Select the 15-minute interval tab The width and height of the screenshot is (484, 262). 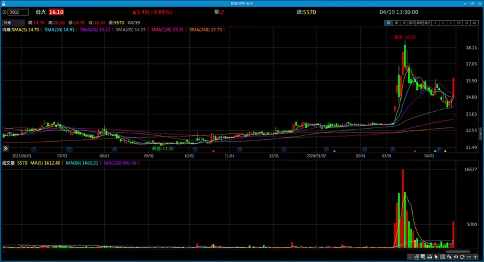tap(458, 23)
